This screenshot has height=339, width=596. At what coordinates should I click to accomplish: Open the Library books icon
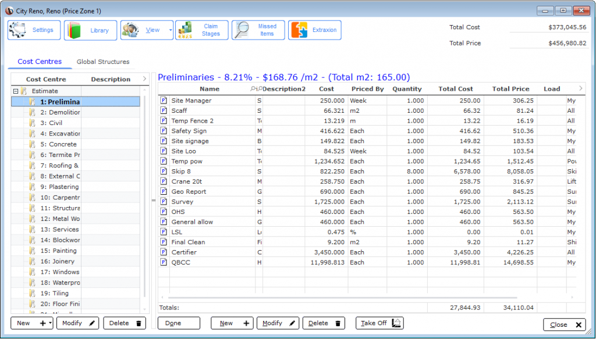click(x=74, y=30)
